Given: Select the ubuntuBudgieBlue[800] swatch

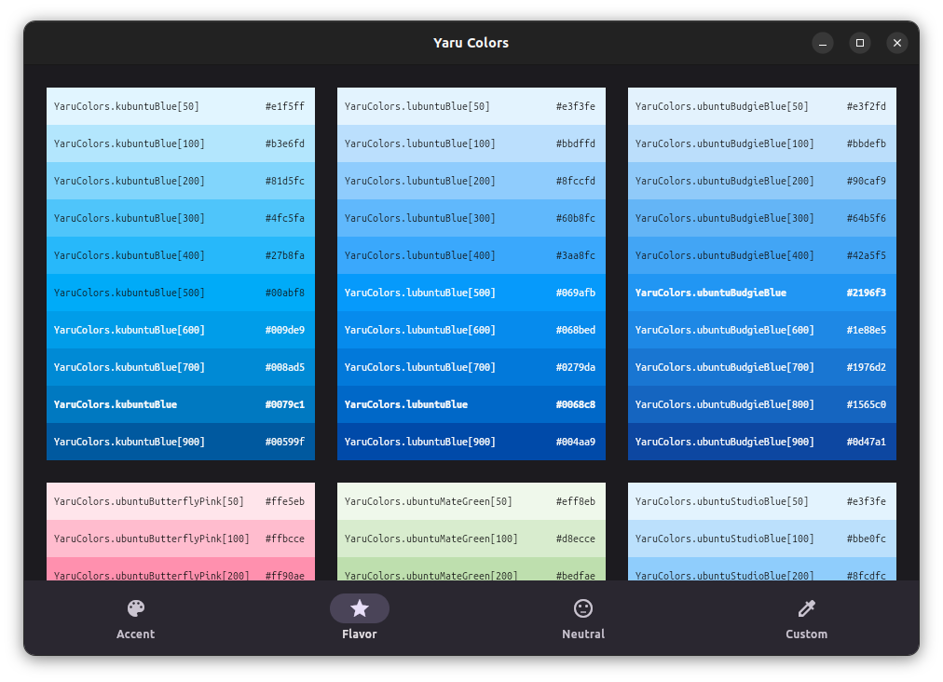Looking at the screenshot, I should [762, 404].
